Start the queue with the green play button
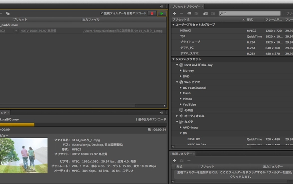 tap(162, 13)
